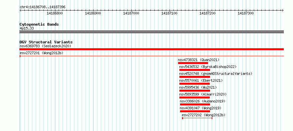The height and width of the screenshot is (131, 293).
Task: Click the red bar under nsv4520748
Action: click(x=195, y=77)
